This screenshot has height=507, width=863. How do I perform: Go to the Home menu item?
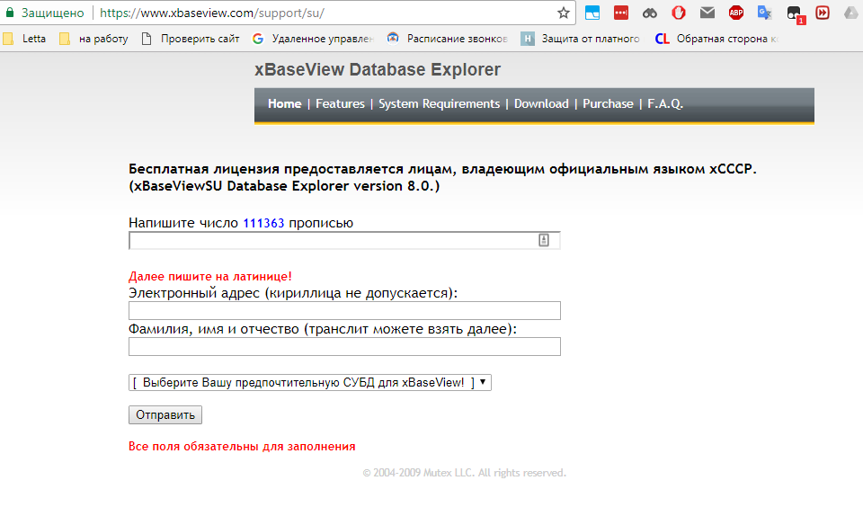point(285,103)
